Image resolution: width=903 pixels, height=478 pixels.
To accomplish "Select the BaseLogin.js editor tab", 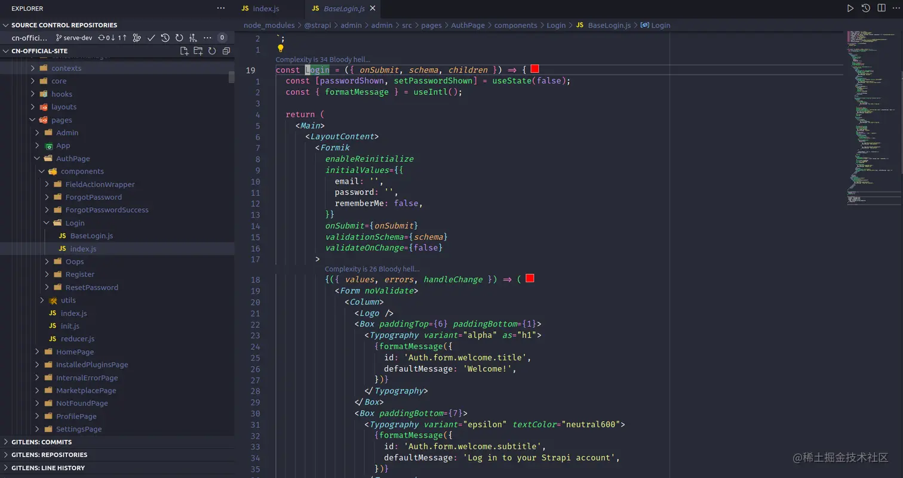I will [343, 9].
